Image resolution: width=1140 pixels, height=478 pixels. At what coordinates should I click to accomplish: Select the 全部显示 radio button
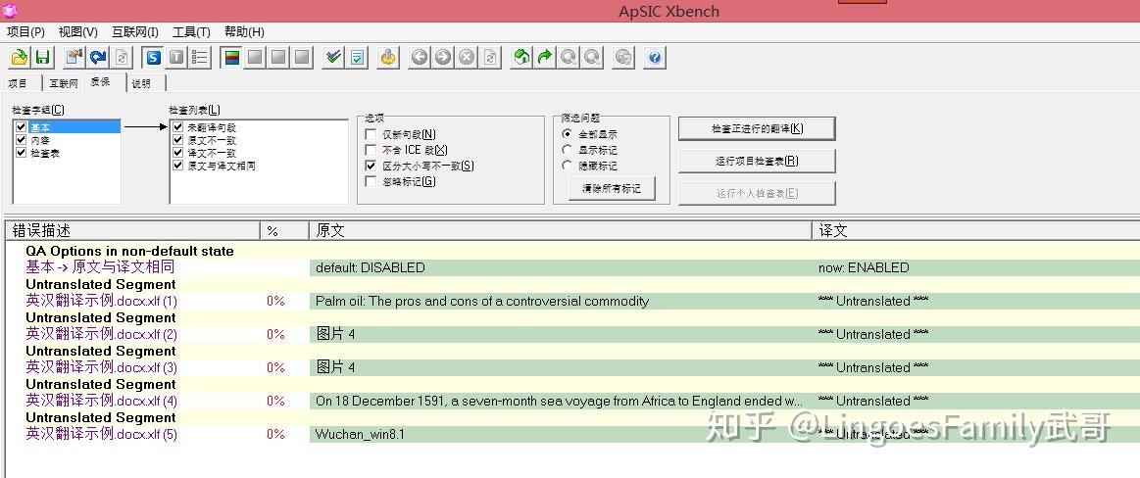point(568,134)
